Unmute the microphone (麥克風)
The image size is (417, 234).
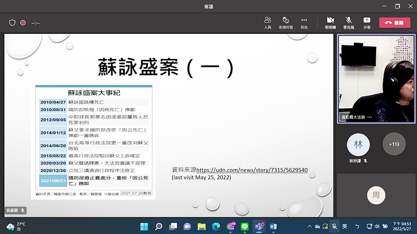pyautogui.click(x=349, y=22)
